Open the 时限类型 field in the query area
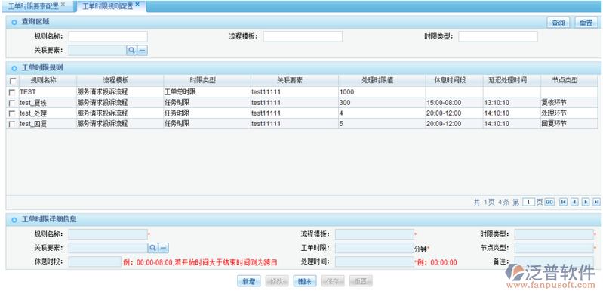 click(x=498, y=36)
